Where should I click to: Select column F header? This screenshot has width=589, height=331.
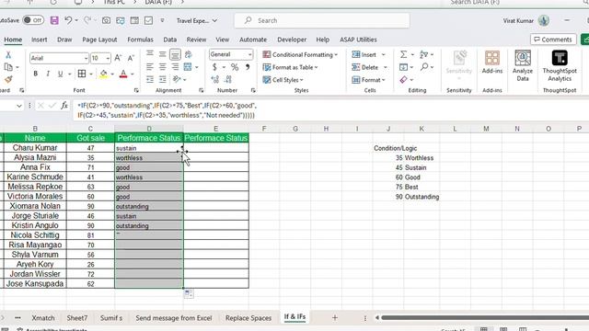pyautogui.click(x=264, y=129)
